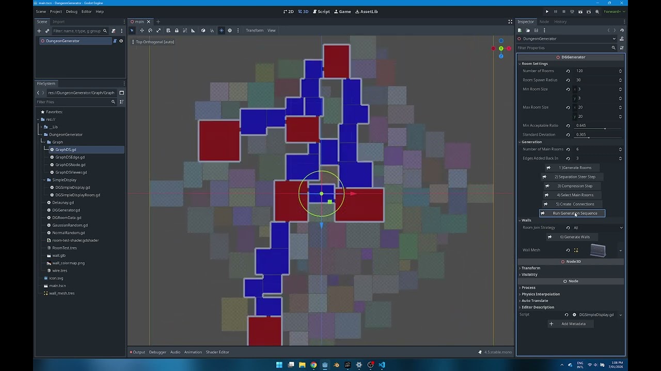Run the project with the Play button

pos(547,11)
